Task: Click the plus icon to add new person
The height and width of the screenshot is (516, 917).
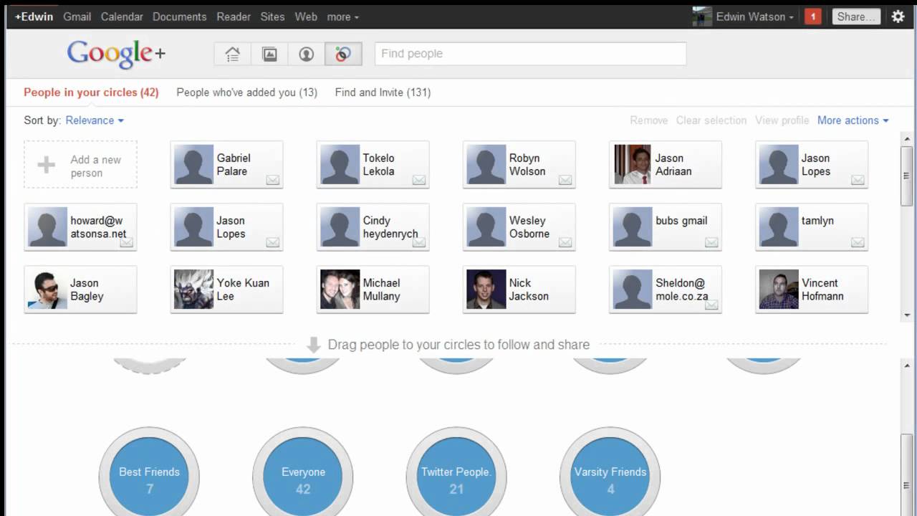Action: [x=47, y=165]
